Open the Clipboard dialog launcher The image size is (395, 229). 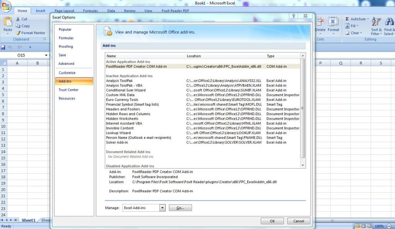point(45,39)
